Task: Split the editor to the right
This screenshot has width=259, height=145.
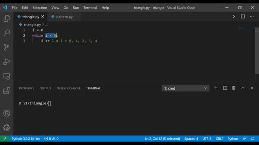Action: tap(243, 17)
